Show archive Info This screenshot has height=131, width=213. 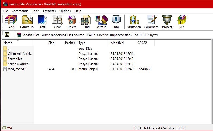click(116, 20)
